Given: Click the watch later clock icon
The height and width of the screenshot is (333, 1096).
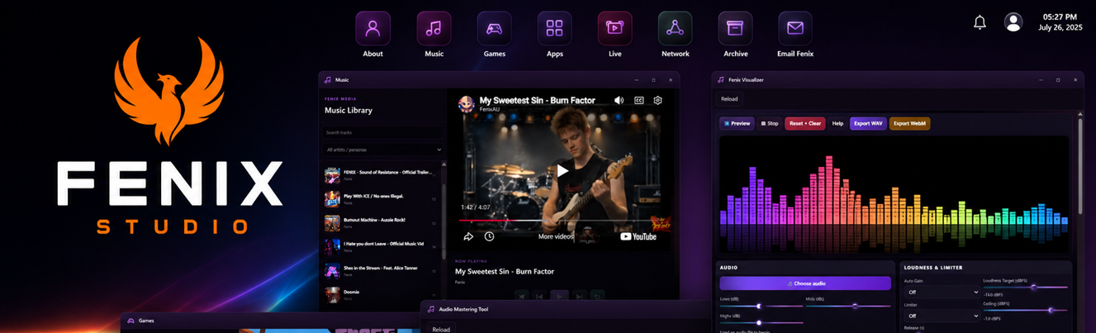Looking at the screenshot, I should click(x=489, y=236).
